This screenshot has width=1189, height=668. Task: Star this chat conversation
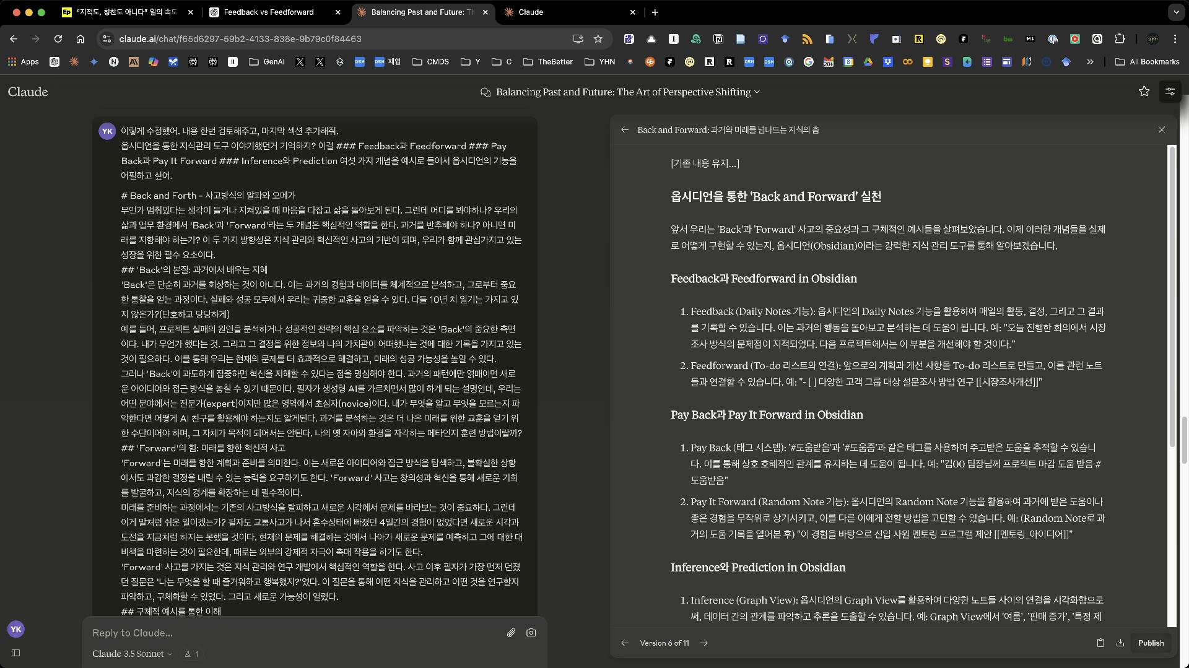tap(1144, 92)
